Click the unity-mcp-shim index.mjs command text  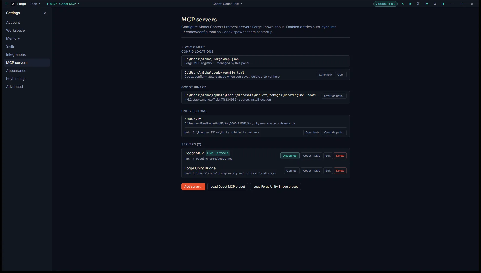click(x=230, y=173)
